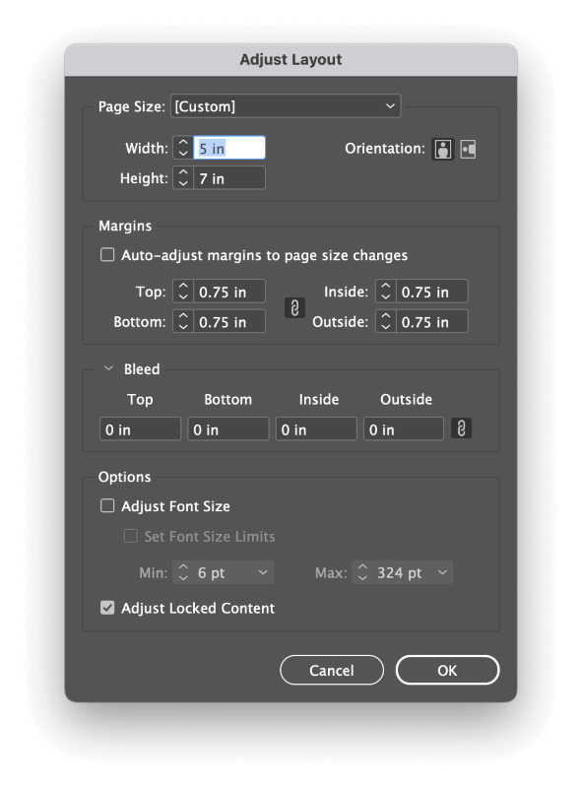The image size is (582, 788).
Task: Click the Top margin stepper arrows
Action: [183, 292]
